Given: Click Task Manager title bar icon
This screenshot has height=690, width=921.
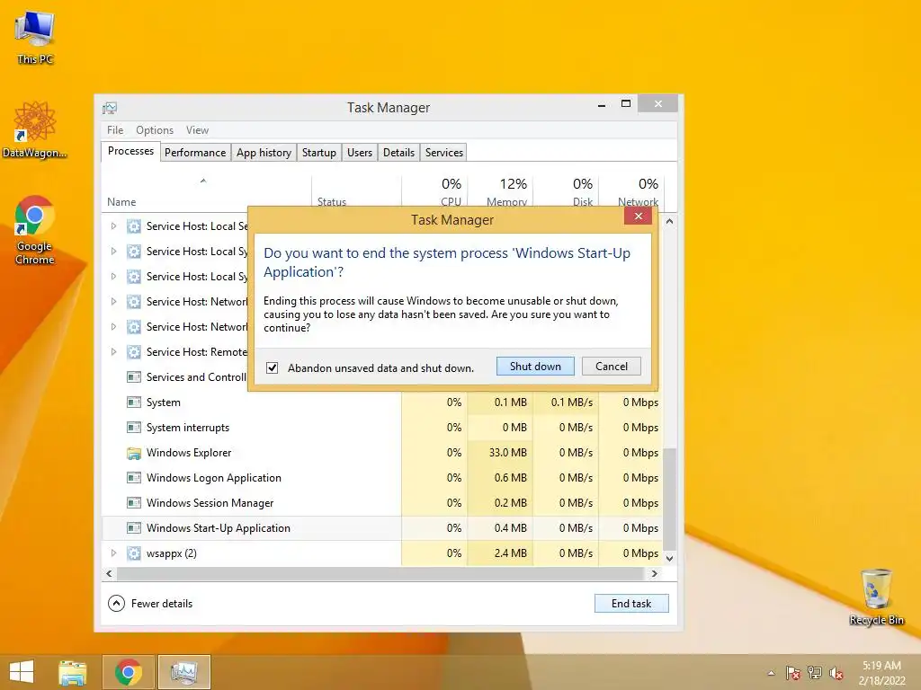Looking at the screenshot, I should [x=109, y=108].
